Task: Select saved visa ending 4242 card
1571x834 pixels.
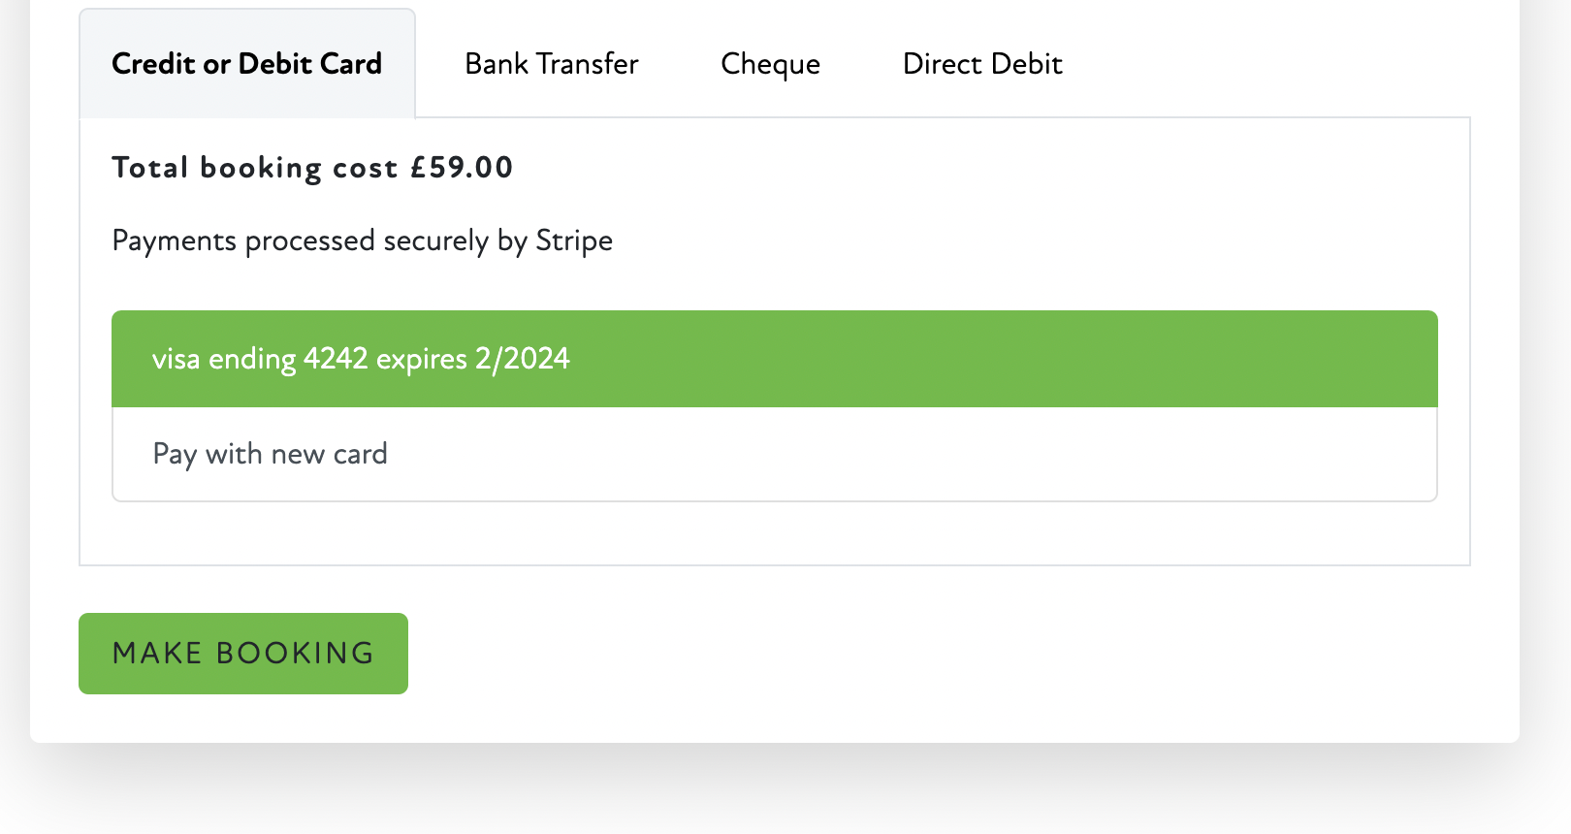Action: 361,359
